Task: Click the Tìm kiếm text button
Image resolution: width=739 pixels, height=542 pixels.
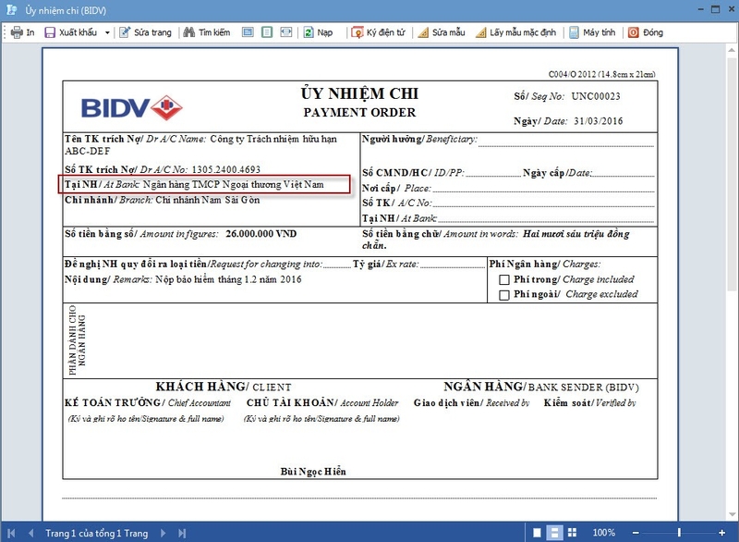Action: point(214,32)
